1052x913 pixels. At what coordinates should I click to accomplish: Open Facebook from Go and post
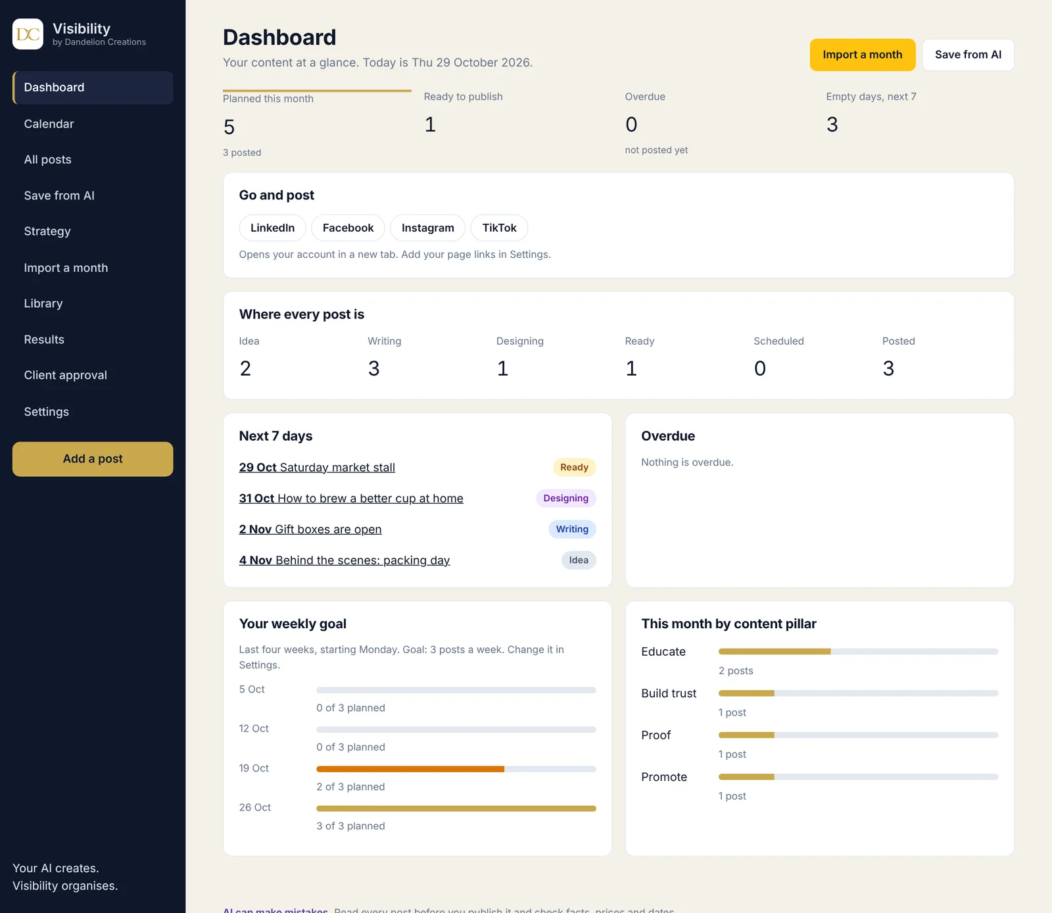[348, 228]
